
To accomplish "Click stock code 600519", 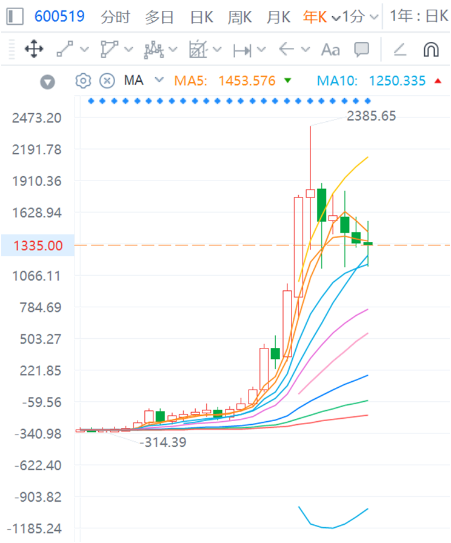I will click(x=59, y=16).
